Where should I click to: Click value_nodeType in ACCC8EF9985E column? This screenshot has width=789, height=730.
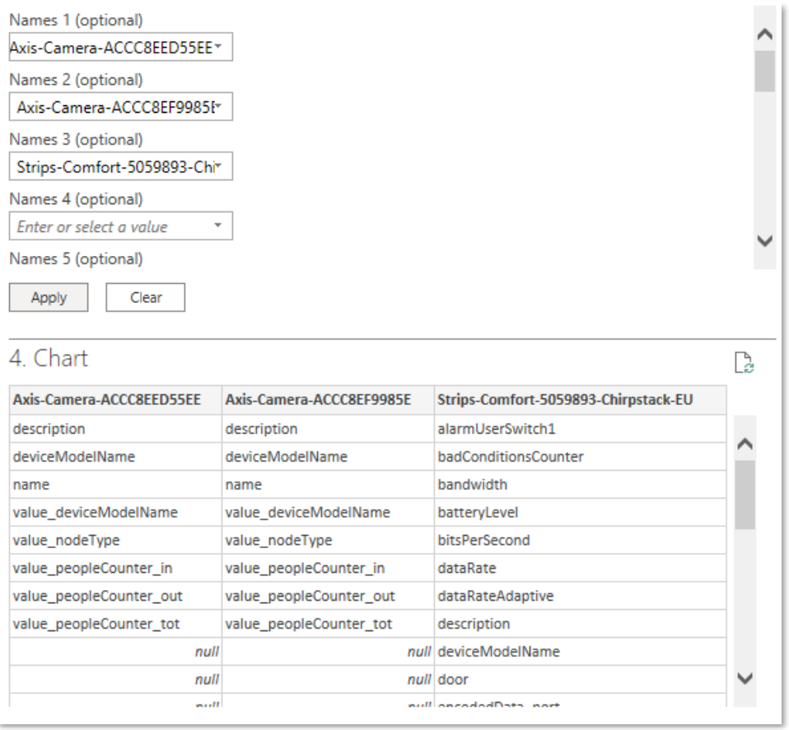click(328, 540)
